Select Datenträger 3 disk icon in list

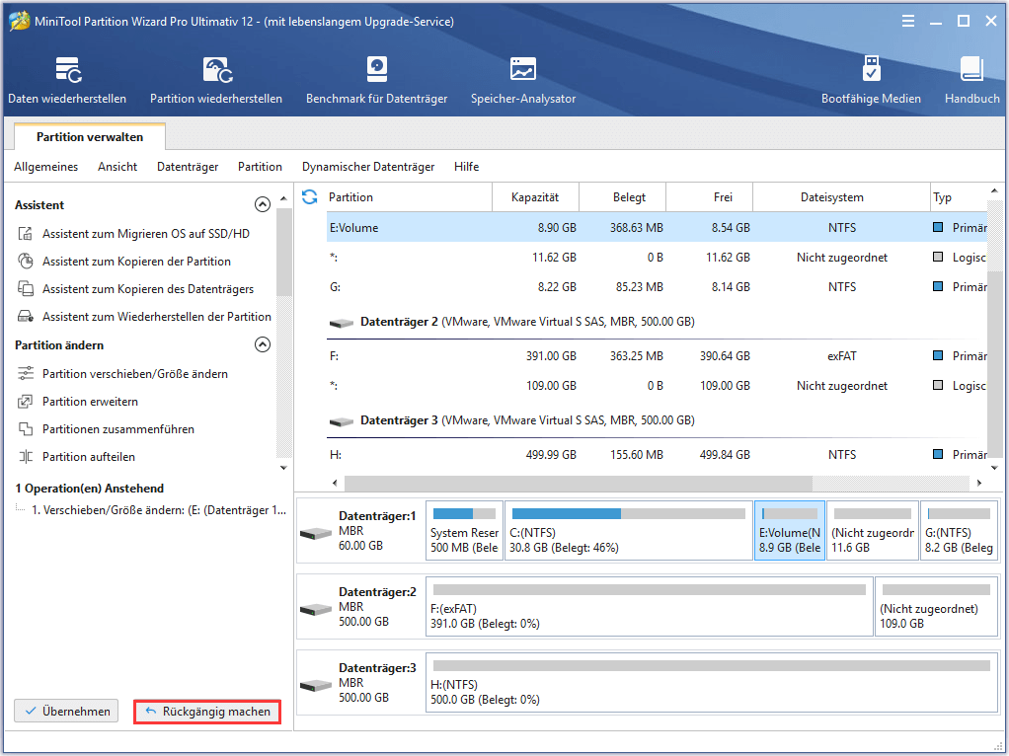coord(341,421)
